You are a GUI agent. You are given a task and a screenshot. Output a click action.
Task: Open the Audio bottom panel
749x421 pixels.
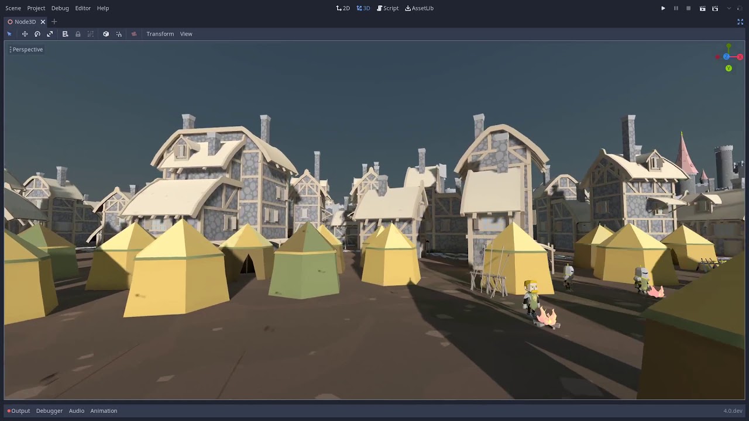[x=77, y=411]
